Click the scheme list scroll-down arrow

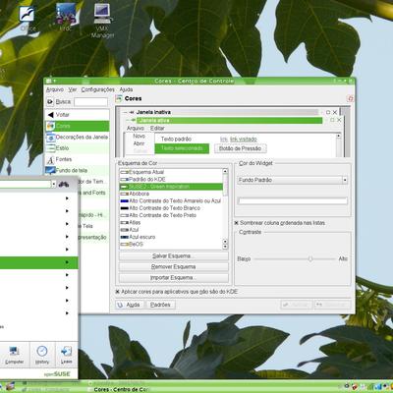(225, 247)
